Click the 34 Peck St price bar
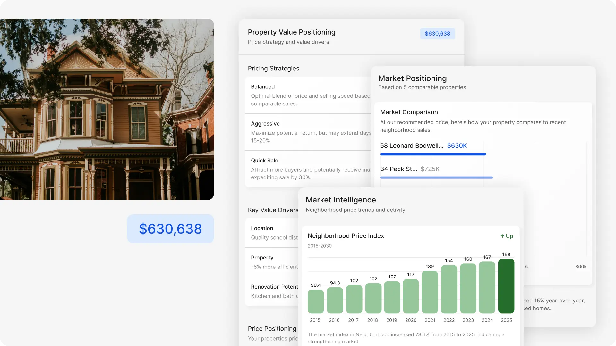The height and width of the screenshot is (346, 616). (x=436, y=177)
